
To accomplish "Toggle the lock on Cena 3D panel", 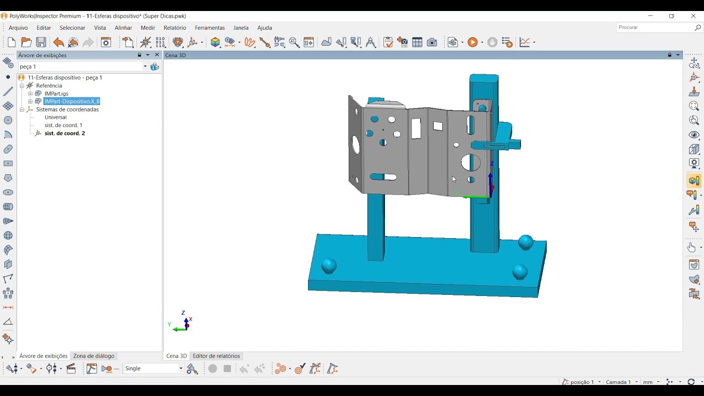I will 670,55.
